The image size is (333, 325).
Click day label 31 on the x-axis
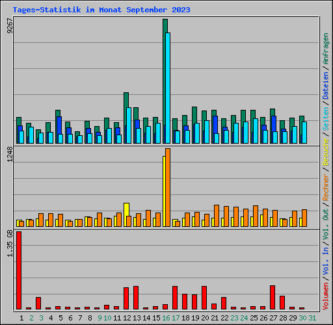click(312, 318)
